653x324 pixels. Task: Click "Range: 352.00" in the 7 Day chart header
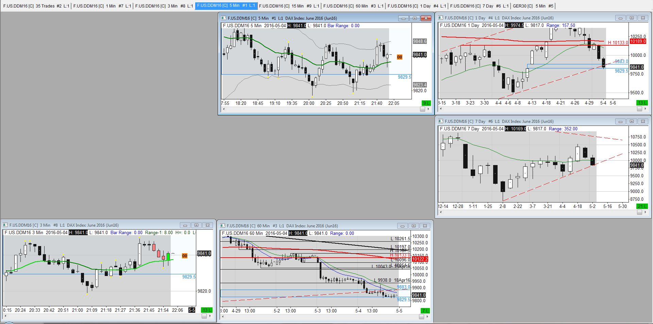563,129
